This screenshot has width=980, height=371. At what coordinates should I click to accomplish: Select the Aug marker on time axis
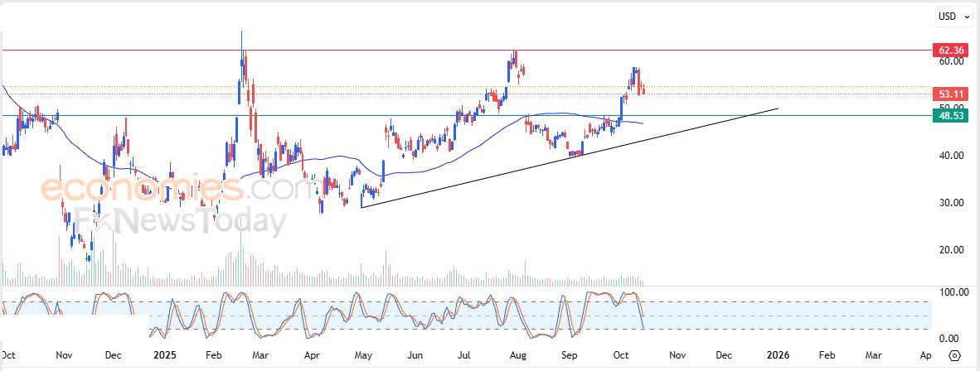pyautogui.click(x=518, y=354)
